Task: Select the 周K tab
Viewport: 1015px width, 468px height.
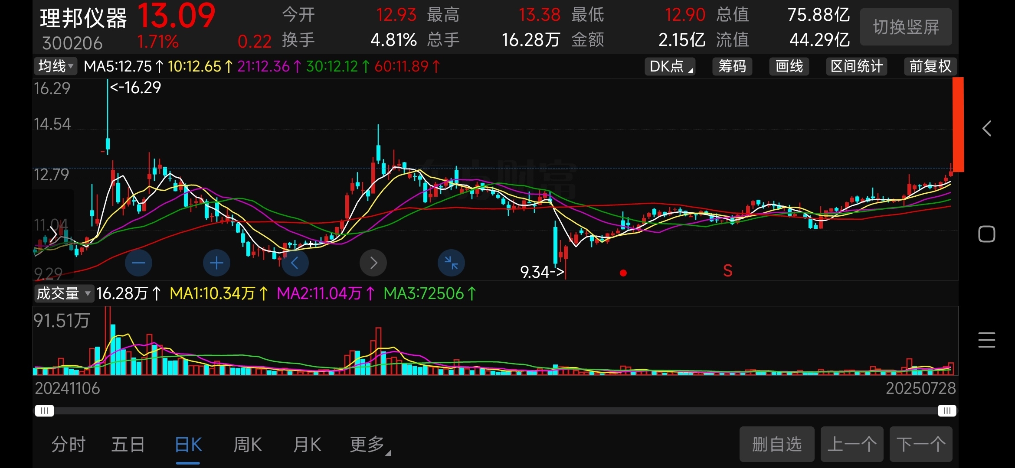Action: click(x=248, y=445)
